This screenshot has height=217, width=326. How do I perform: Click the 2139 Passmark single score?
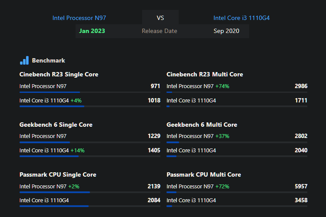[x=154, y=186]
